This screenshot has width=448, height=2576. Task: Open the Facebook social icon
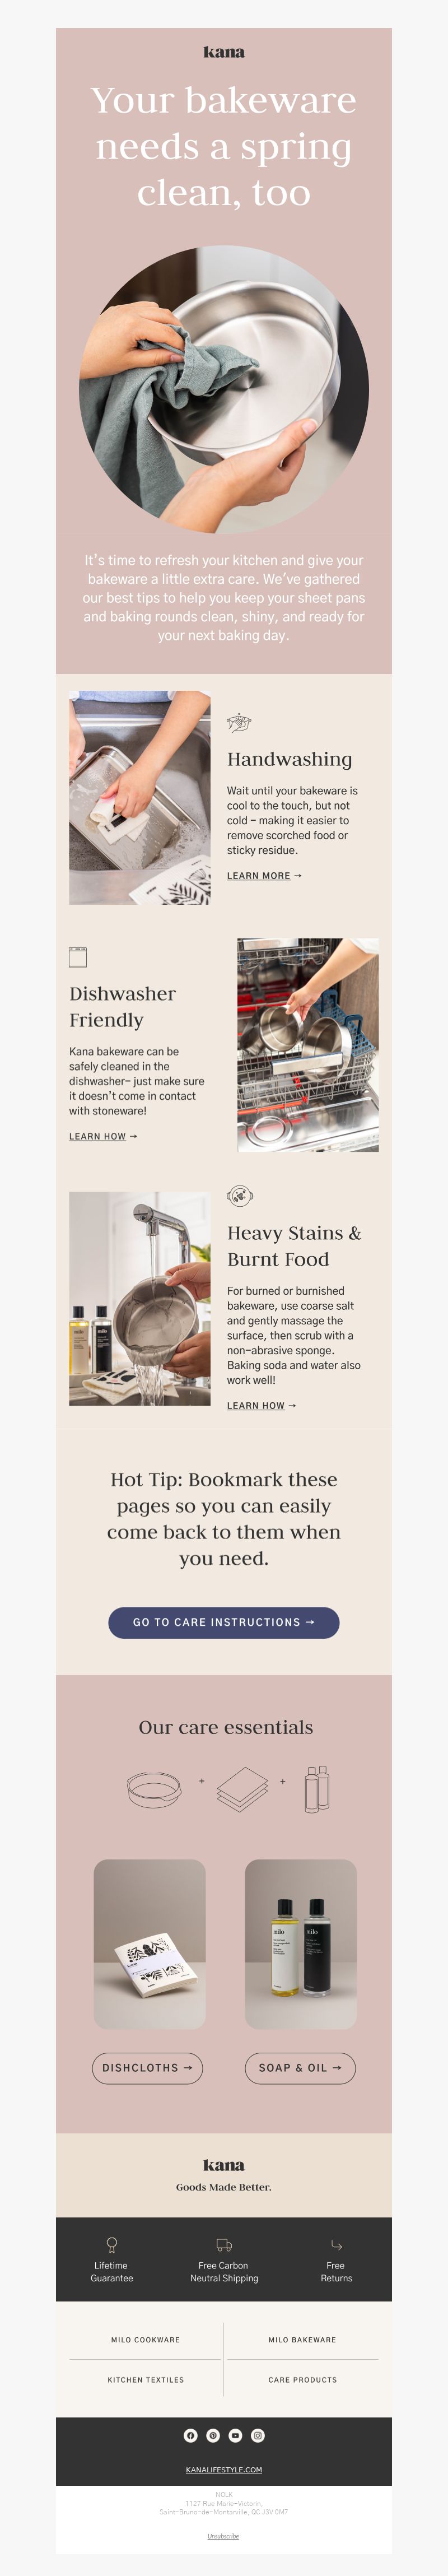click(x=190, y=2435)
